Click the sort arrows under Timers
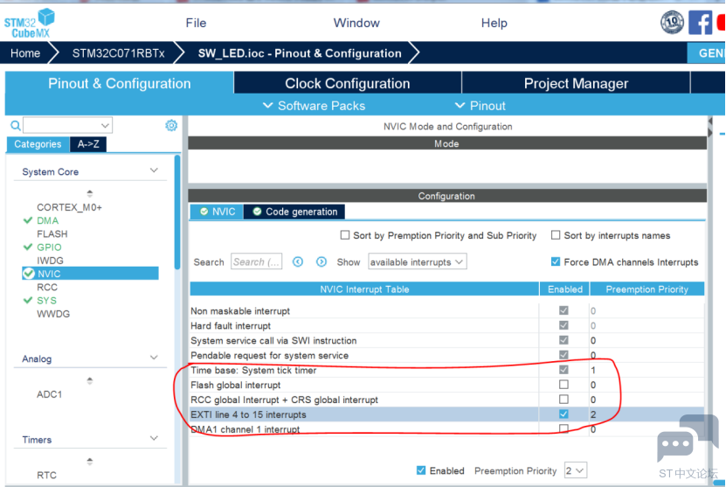Viewport: 726px width, 487px height. click(x=90, y=461)
